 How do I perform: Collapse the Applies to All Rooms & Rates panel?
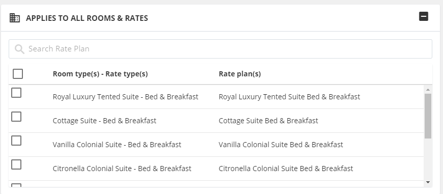pos(424,16)
